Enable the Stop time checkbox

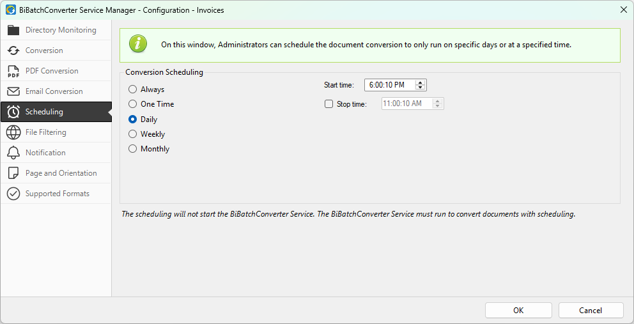point(329,104)
